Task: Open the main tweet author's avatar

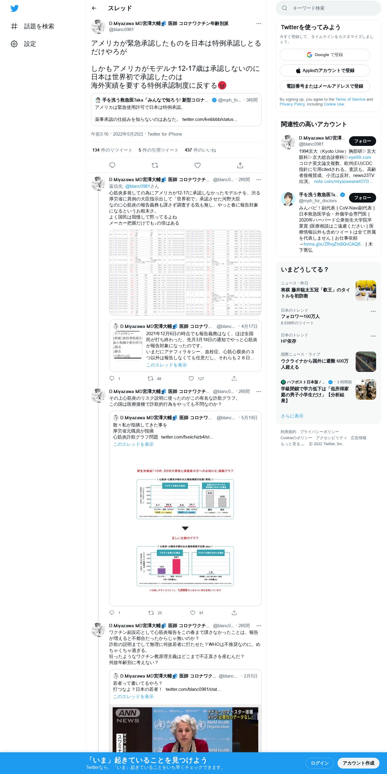Action: coord(98,27)
